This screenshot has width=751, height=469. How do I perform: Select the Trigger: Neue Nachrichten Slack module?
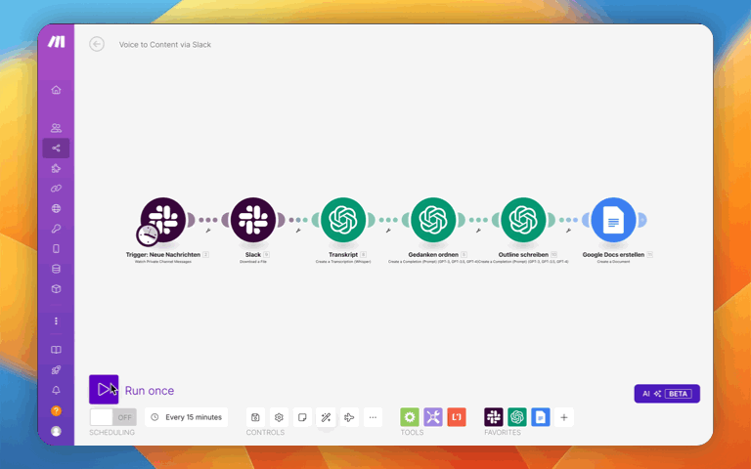coord(163,220)
